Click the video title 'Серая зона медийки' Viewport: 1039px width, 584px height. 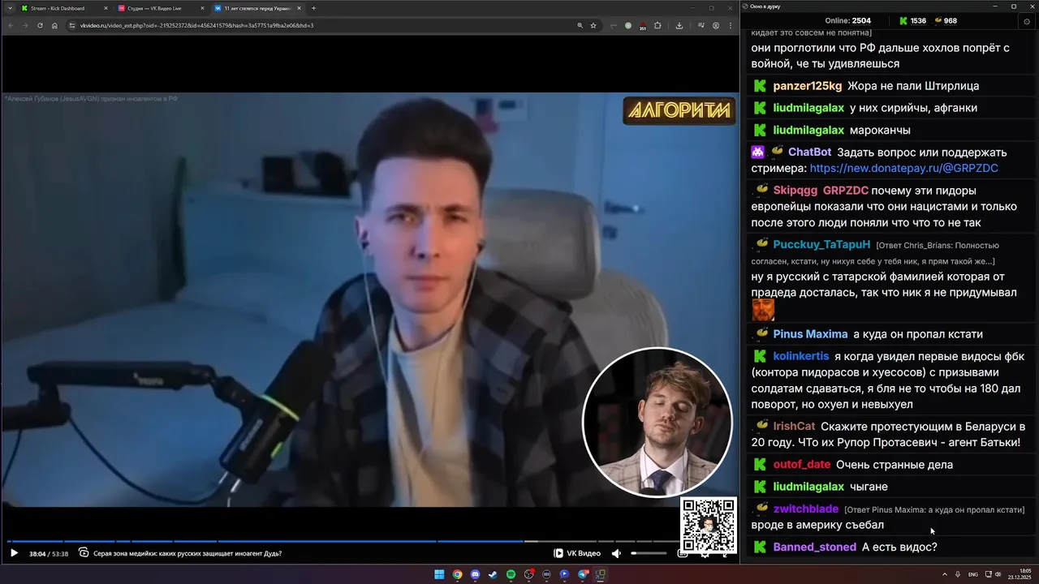point(188,553)
